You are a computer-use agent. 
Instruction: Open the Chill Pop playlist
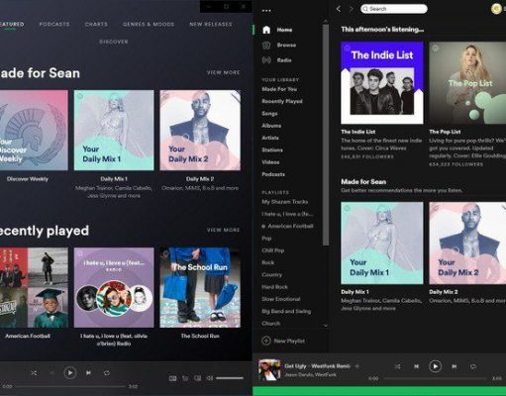pyautogui.click(x=273, y=250)
